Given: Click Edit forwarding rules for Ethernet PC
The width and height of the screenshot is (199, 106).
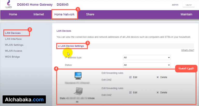Looking at the screenshot, I should point(112,73).
